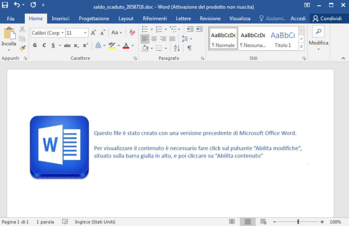
Task: Toggle underline formatting (S)
Action: pyautogui.click(x=53, y=45)
